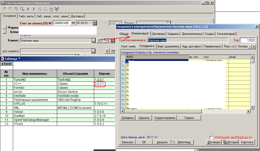Open the р/с клиента selection ellipsis button

[x=93, y=51]
